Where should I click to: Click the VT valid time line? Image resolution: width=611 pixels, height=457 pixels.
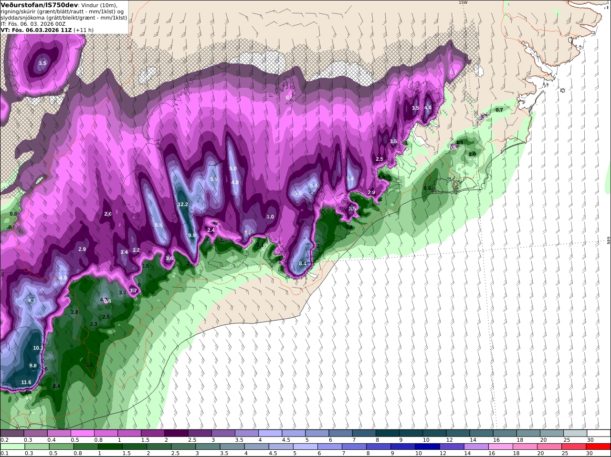point(47,30)
